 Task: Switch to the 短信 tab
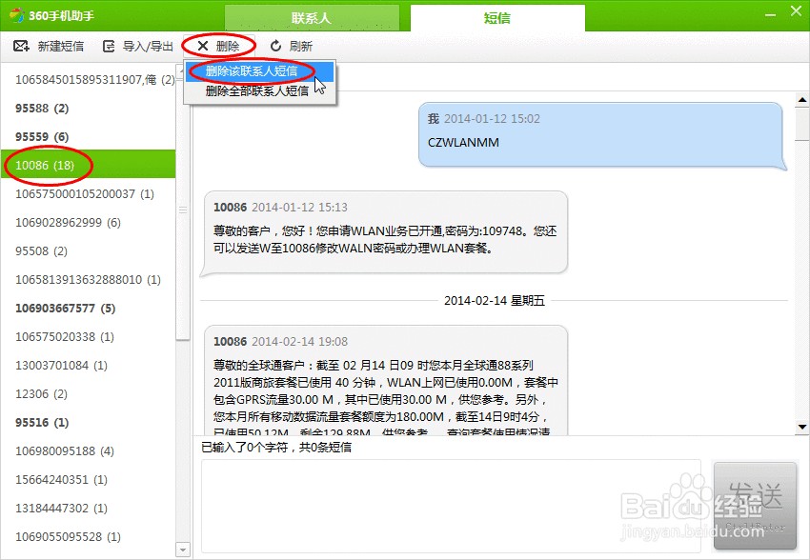[497, 14]
